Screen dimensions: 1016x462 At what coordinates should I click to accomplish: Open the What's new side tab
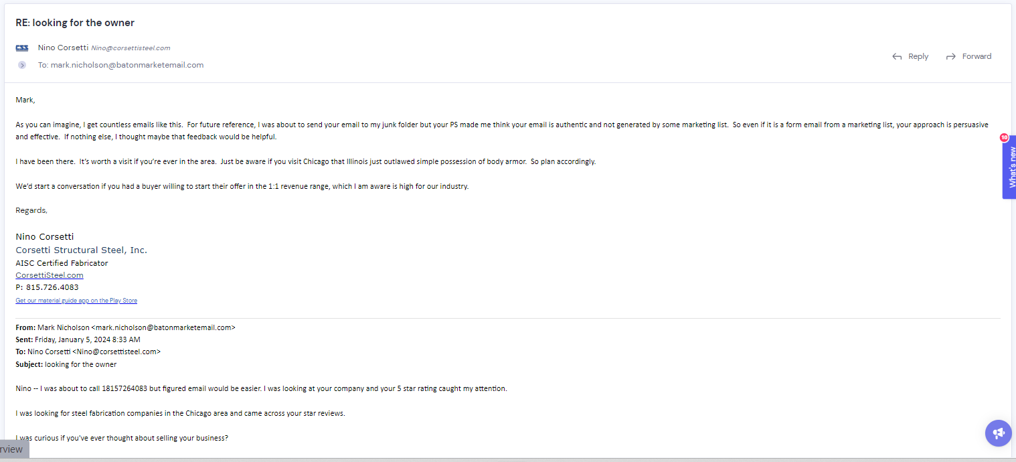tap(1010, 167)
